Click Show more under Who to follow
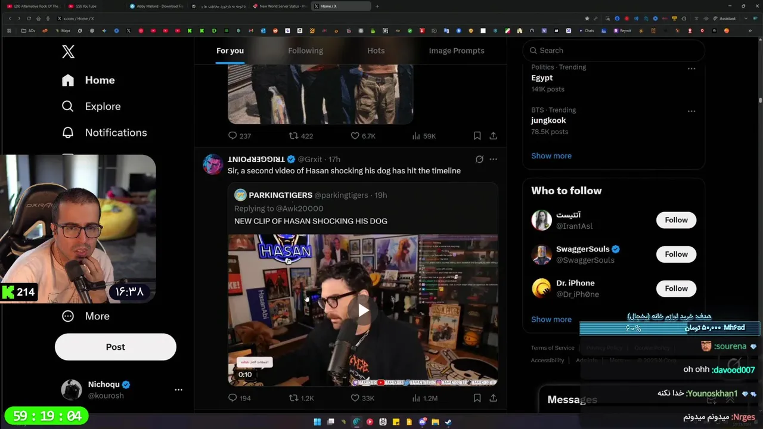Screen dimensions: 763x429 pyautogui.click(x=551, y=319)
